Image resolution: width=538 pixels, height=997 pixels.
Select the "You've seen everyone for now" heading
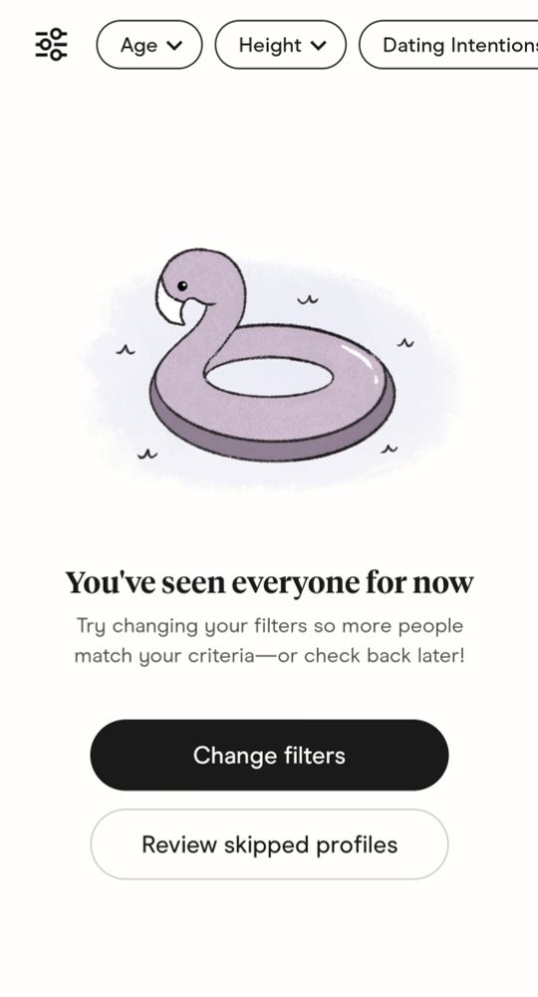click(269, 582)
